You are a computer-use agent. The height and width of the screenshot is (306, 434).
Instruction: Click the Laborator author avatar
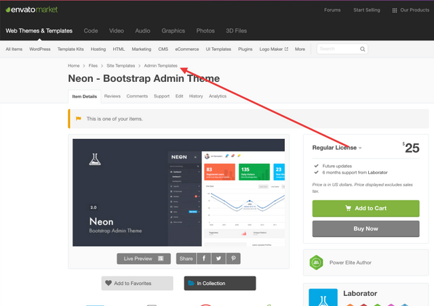point(323,298)
